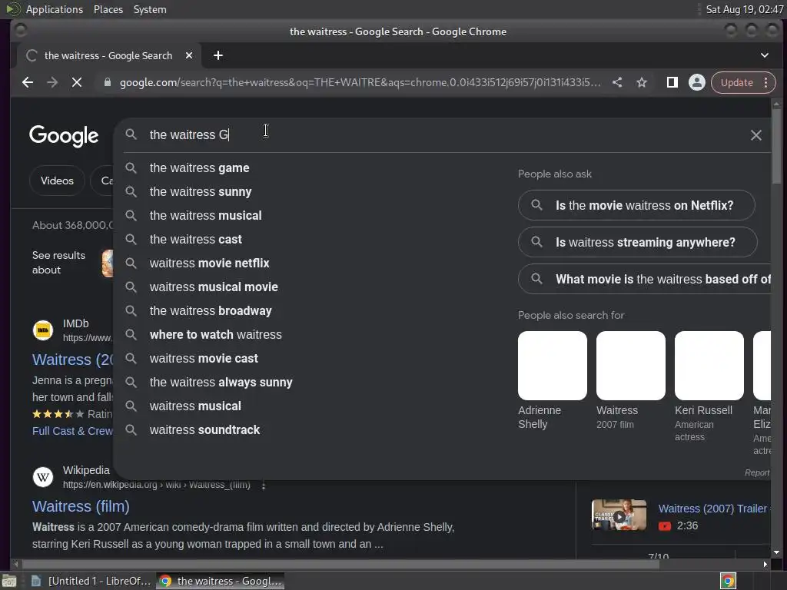Stop page loading with the X button

coord(77,82)
